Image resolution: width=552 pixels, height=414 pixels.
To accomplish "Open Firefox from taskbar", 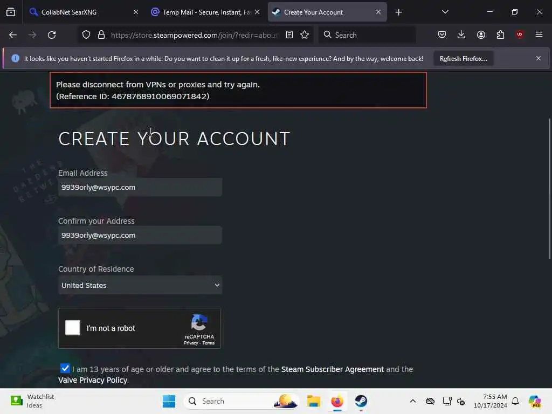I will pos(337,401).
